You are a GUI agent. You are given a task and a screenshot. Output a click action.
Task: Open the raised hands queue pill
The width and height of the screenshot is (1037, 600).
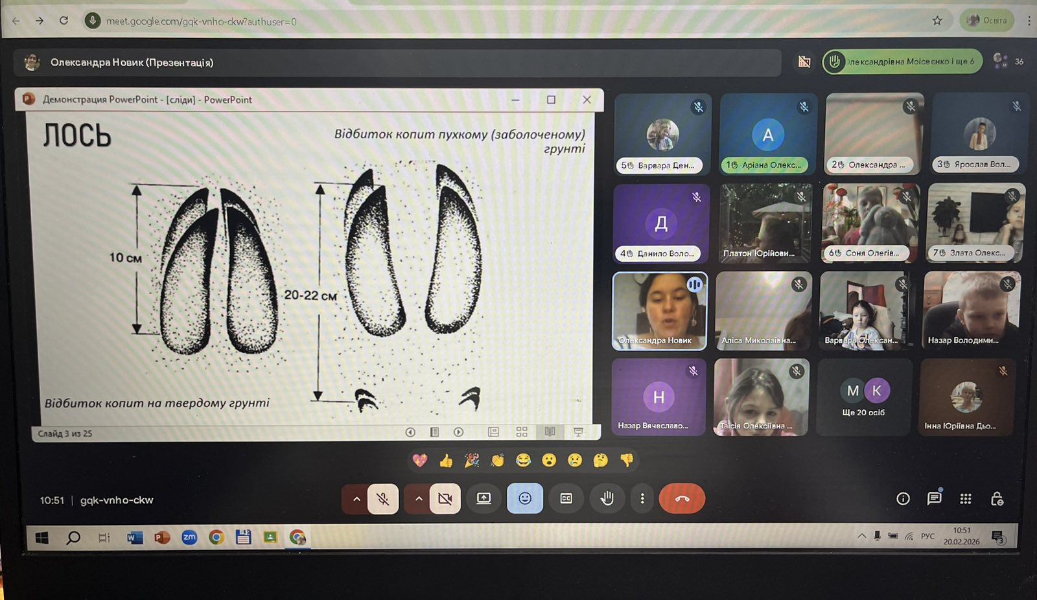902,62
